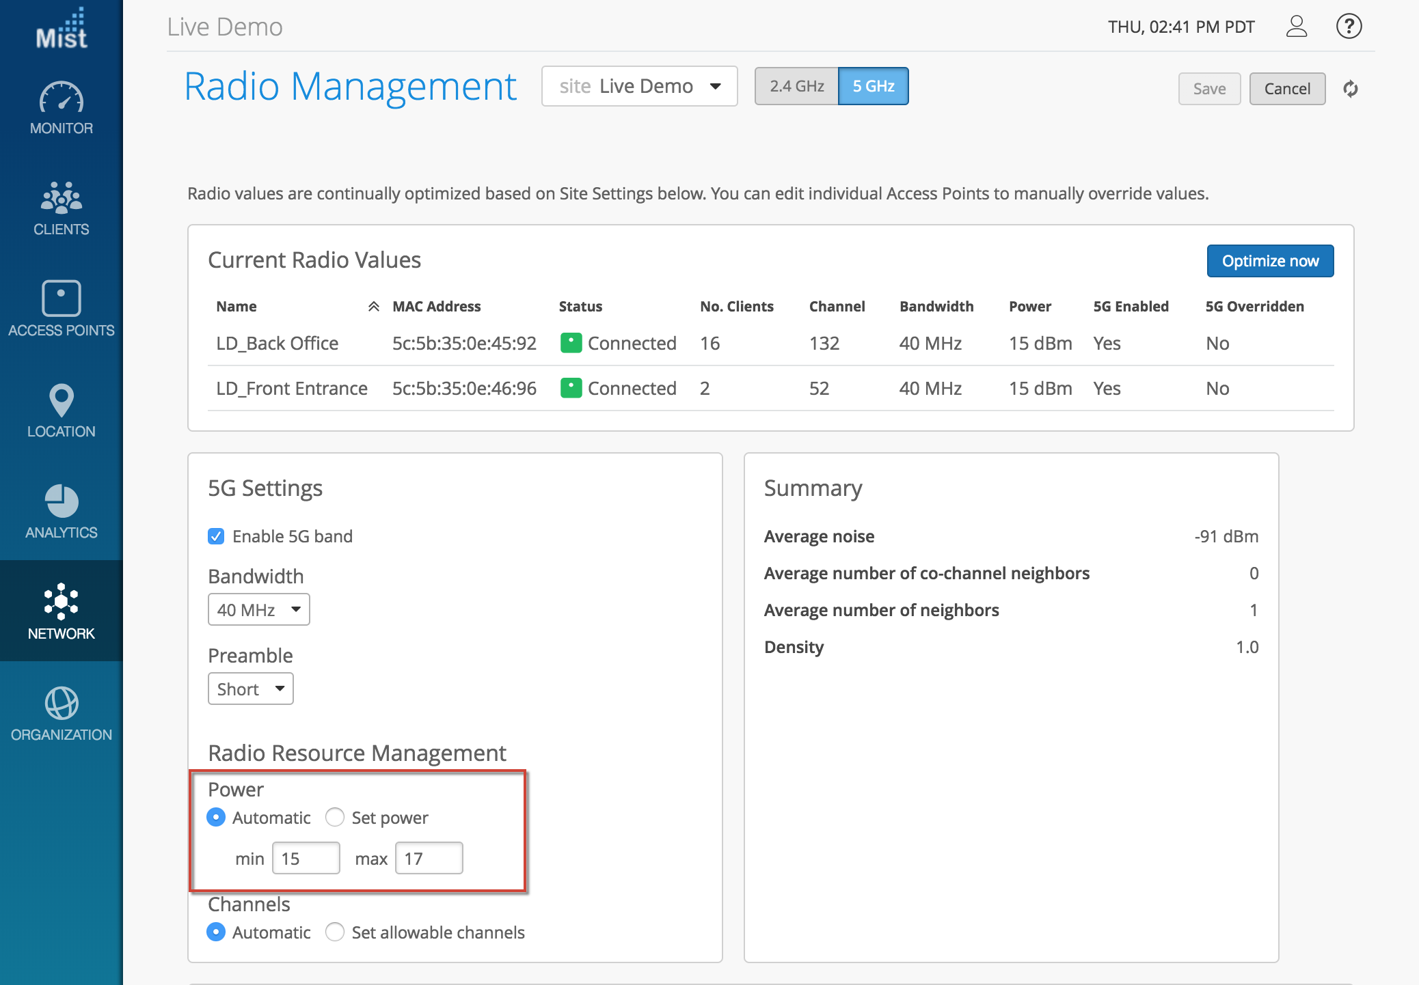Screen dimensions: 1419x985
Task: Select the Set power radio button
Action: [335, 818]
